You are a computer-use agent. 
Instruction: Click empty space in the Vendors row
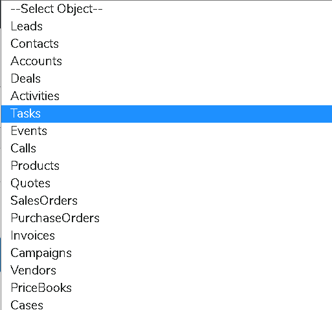pos(194,271)
